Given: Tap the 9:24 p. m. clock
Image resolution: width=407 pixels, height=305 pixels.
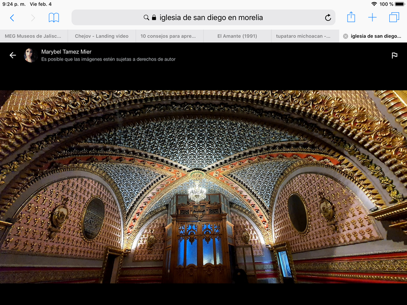Looking at the screenshot, I should pos(14,4).
